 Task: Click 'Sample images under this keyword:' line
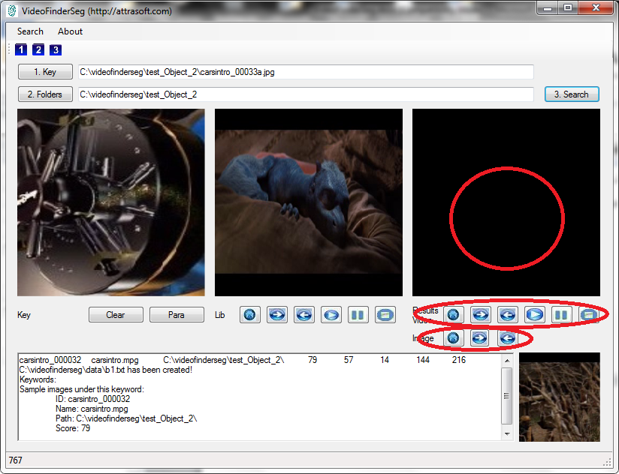point(82,389)
